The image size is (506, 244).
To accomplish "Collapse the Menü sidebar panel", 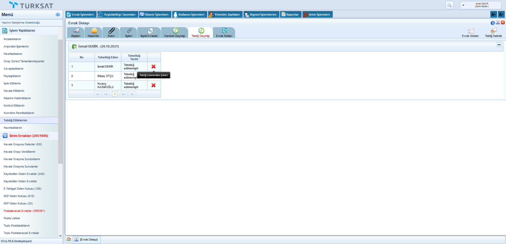I will click(58, 15).
